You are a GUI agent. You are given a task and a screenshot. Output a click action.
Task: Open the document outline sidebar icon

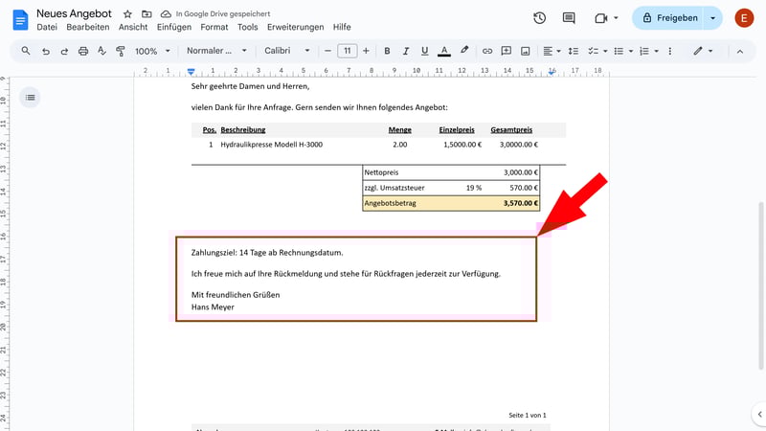31,97
